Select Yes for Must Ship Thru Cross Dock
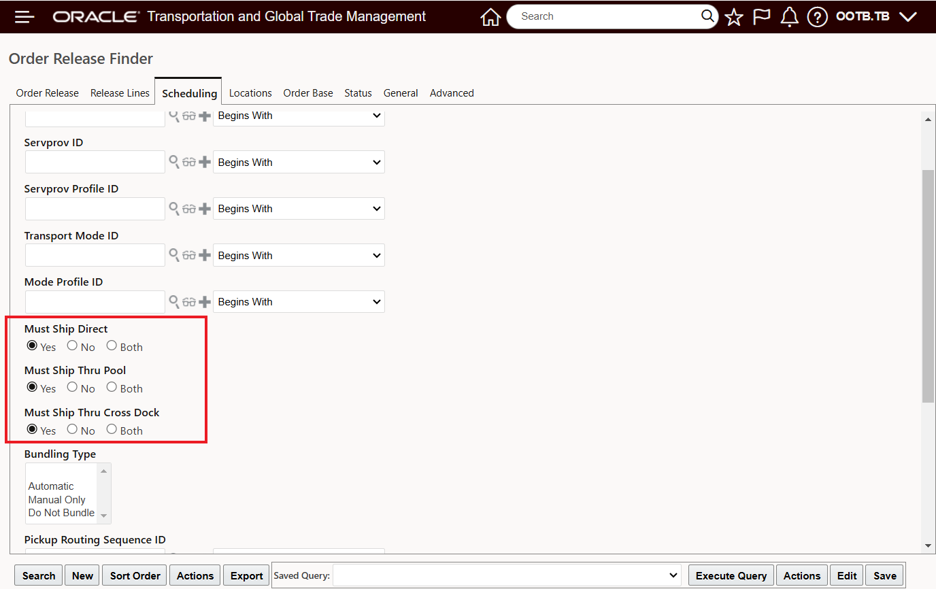 pyautogui.click(x=32, y=429)
